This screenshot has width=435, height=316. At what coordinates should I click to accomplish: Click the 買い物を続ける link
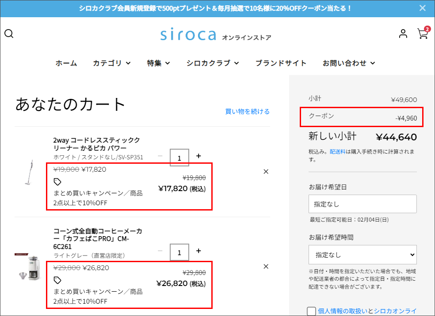pos(247,111)
